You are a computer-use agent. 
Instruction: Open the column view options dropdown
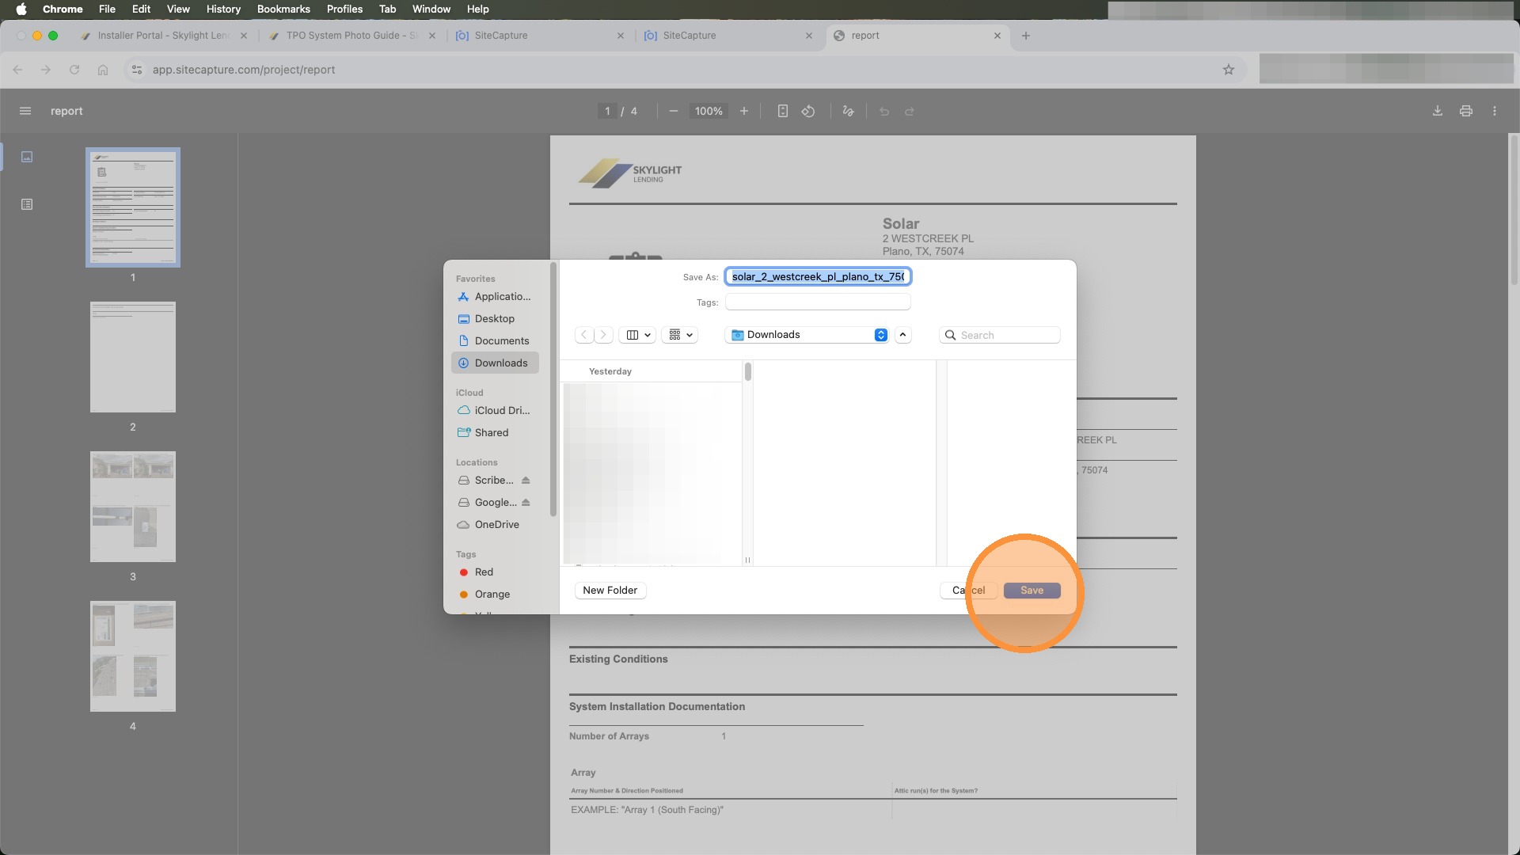click(x=639, y=335)
